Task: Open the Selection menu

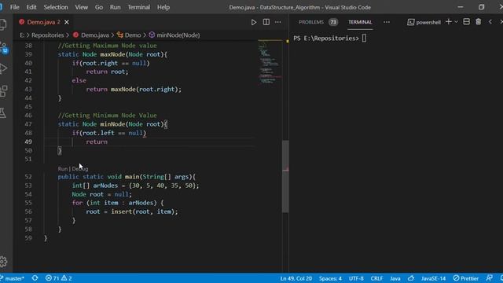Action: coord(56,7)
